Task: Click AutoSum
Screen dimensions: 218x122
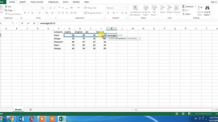Action: (x=188, y=6)
